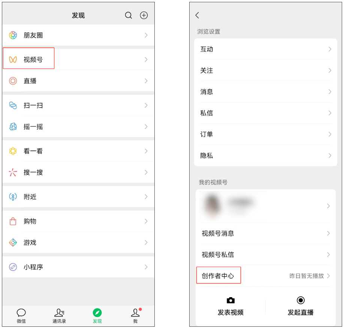The image size is (344, 329).
Task: Open the 互动 row chevron
Action: click(x=330, y=49)
